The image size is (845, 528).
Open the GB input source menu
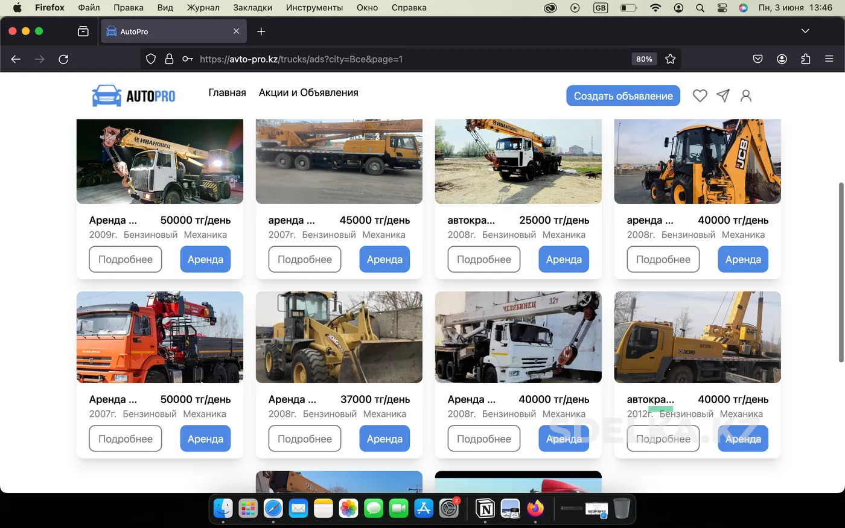(601, 8)
